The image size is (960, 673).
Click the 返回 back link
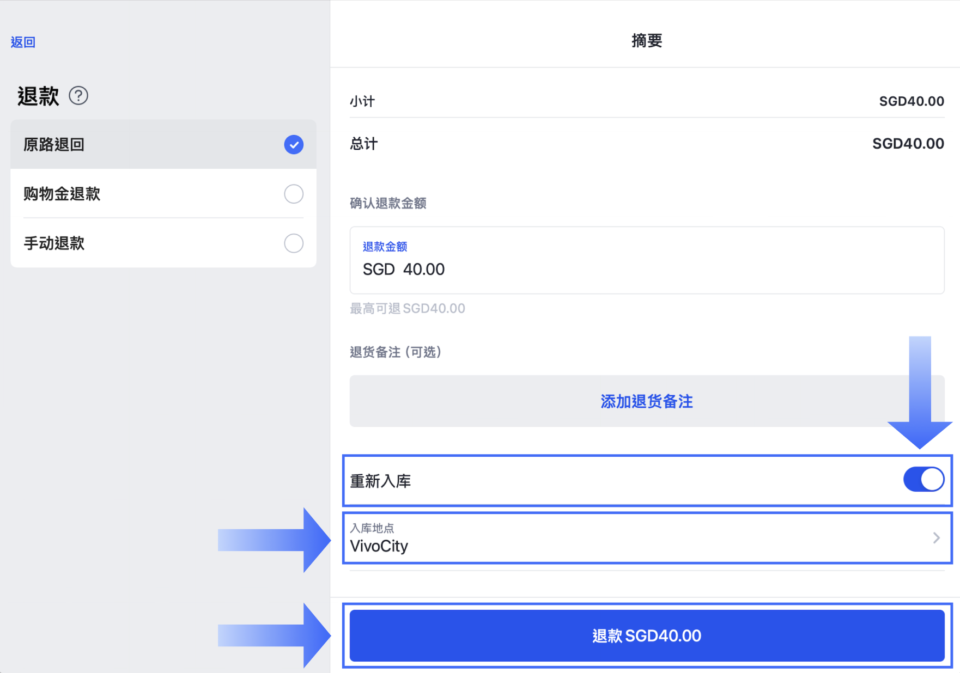coord(23,42)
